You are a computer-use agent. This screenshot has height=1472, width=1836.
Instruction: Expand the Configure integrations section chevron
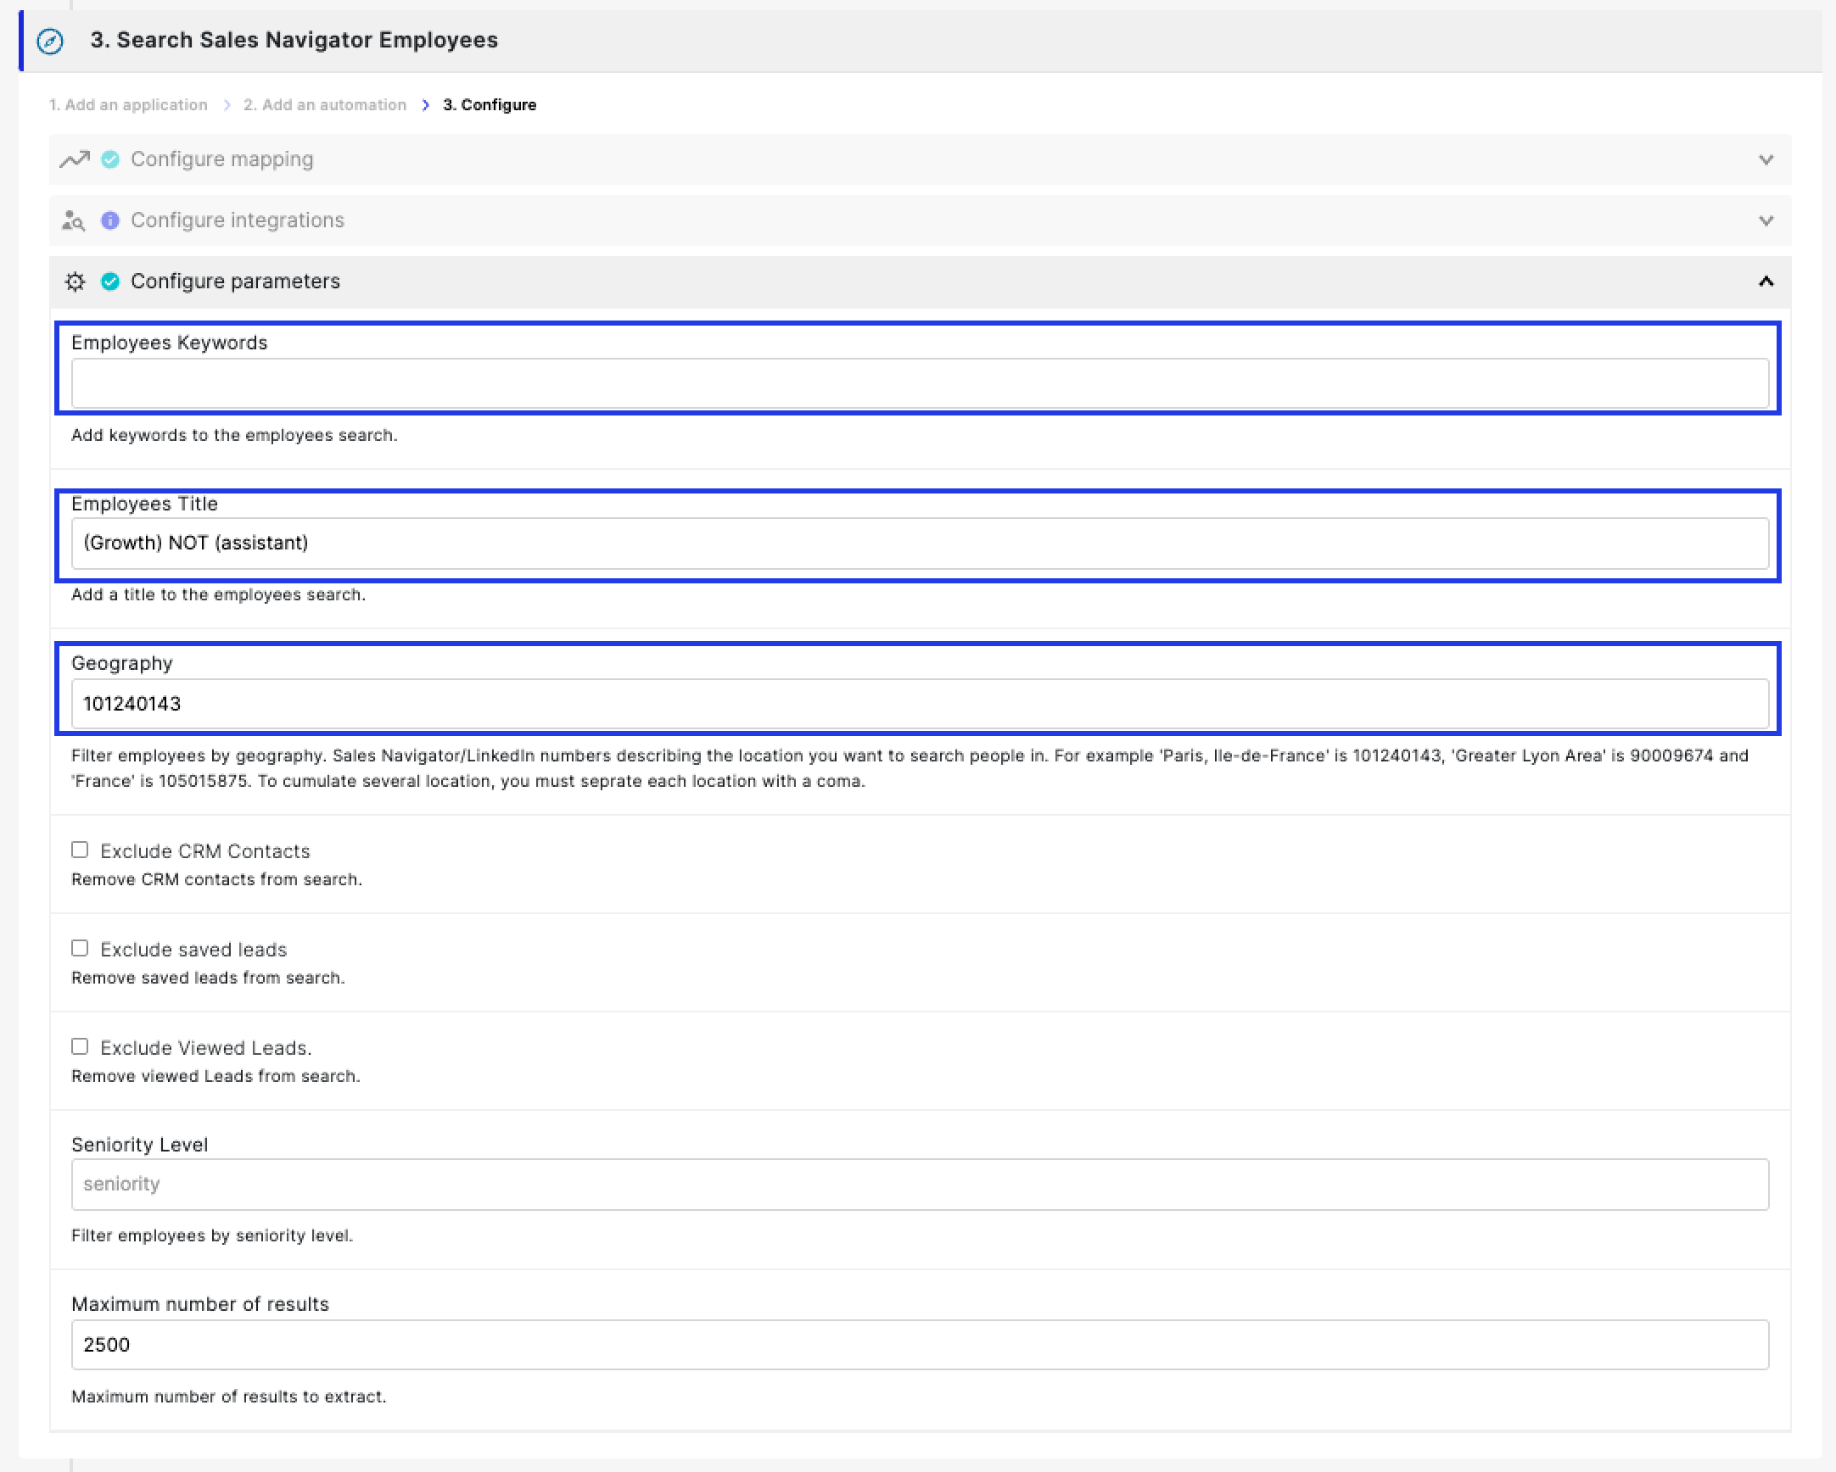pos(1766,221)
